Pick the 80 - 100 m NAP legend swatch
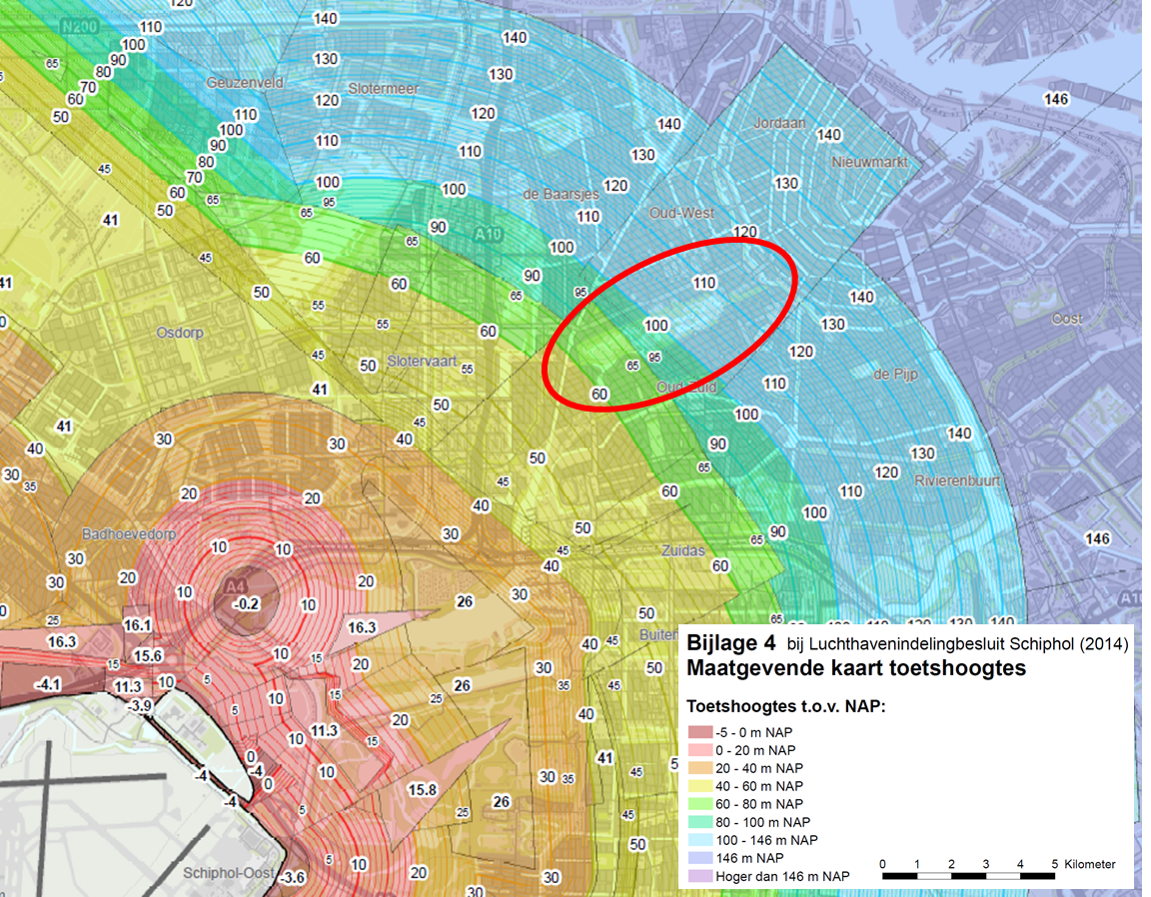The height and width of the screenshot is (897, 1151). [700, 822]
